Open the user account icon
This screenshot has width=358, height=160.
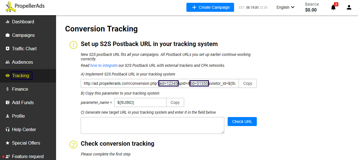coord(349,8)
